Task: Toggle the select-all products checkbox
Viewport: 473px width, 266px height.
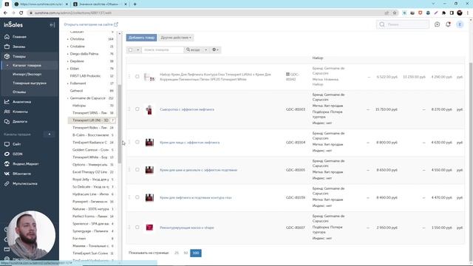Action: (130, 50)
